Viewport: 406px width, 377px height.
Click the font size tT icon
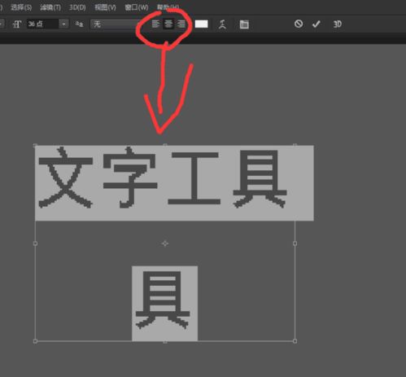[x=17, y=24]
